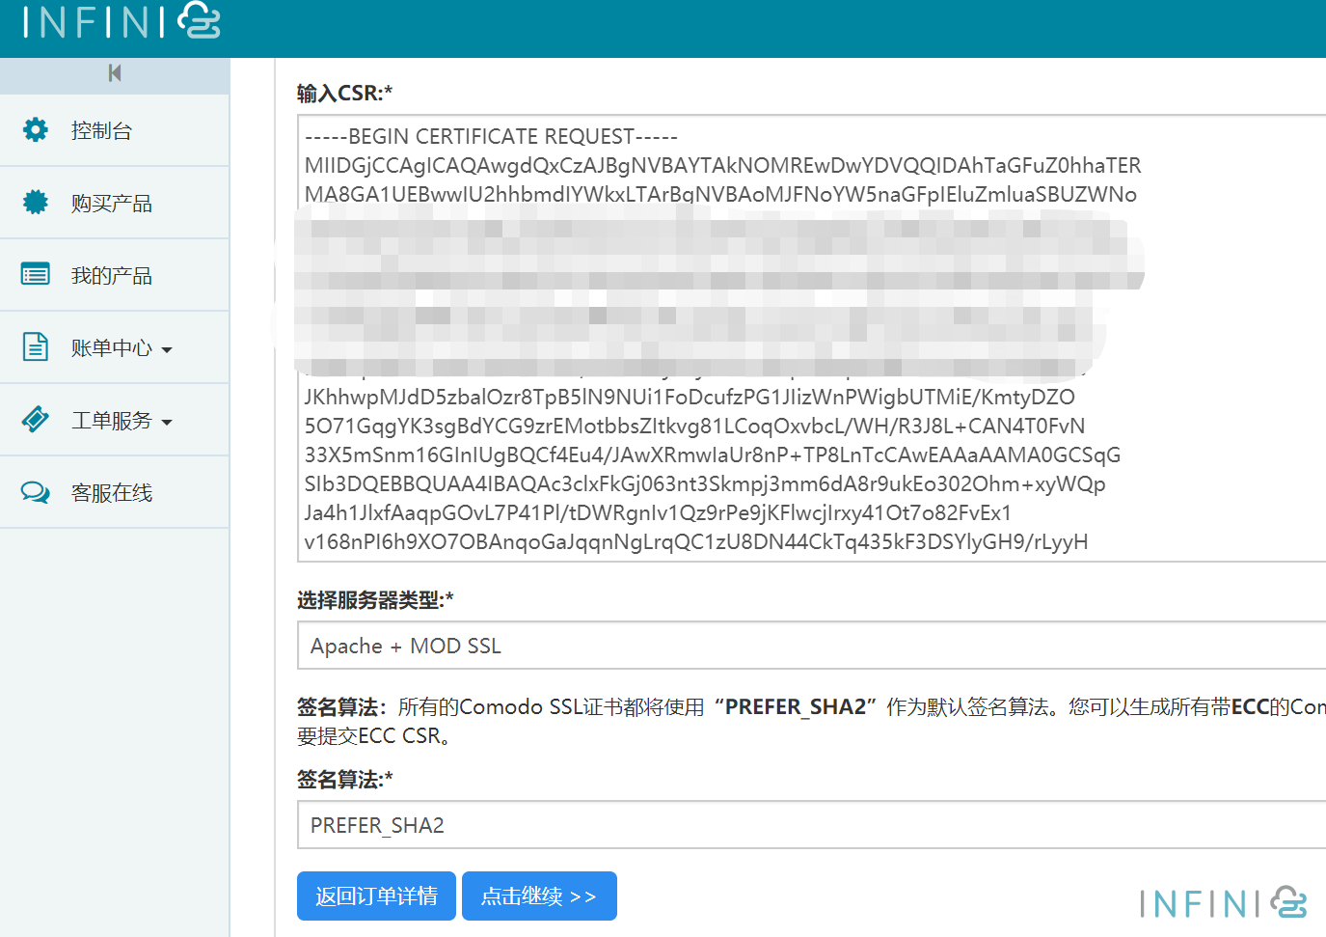This screenshot has height=937, width=1326.
Task: Click the document icon beside 账单中心
Action: click(36, 346)
